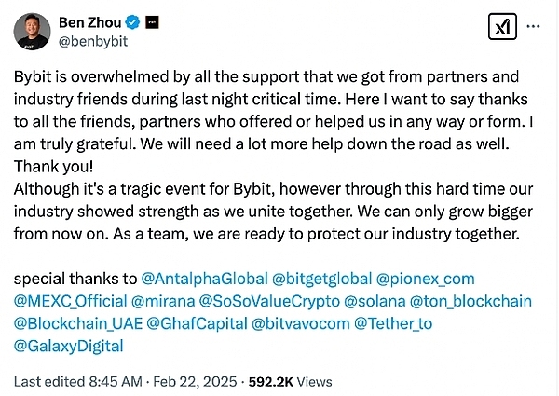Open the @Tether_to mention

(x=401, y=323)
